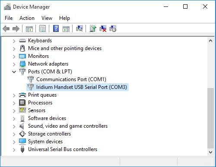
Task: Click the Communications Port COM1 connector icon
Action: pyautogui.click(x=31, y=79)
